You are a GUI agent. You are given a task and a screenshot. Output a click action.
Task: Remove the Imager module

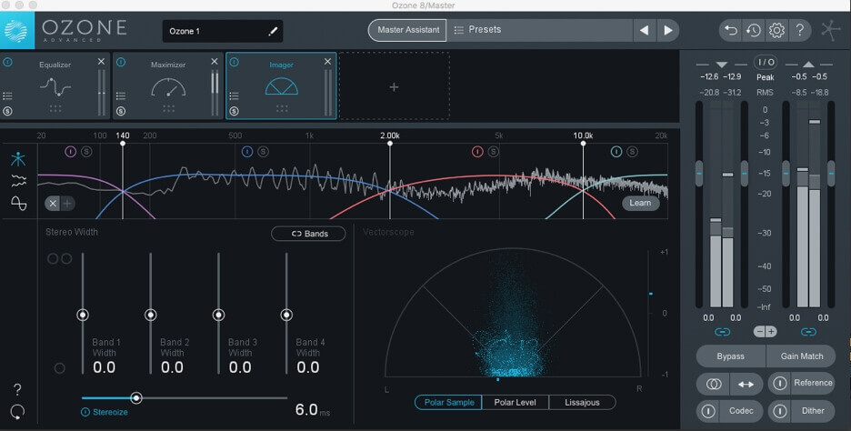327,62
